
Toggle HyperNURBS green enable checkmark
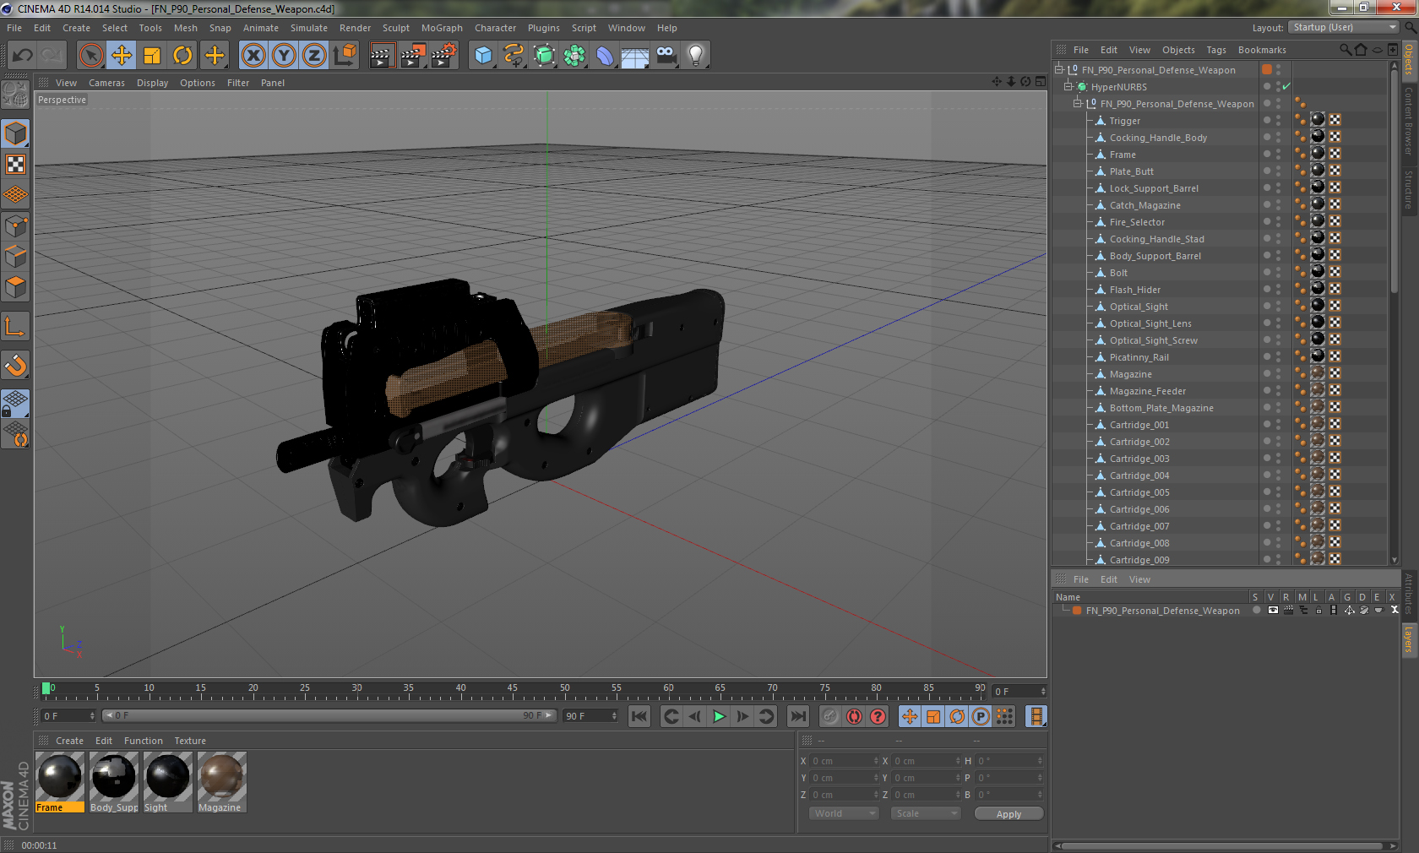click(x=1286, y=86)
